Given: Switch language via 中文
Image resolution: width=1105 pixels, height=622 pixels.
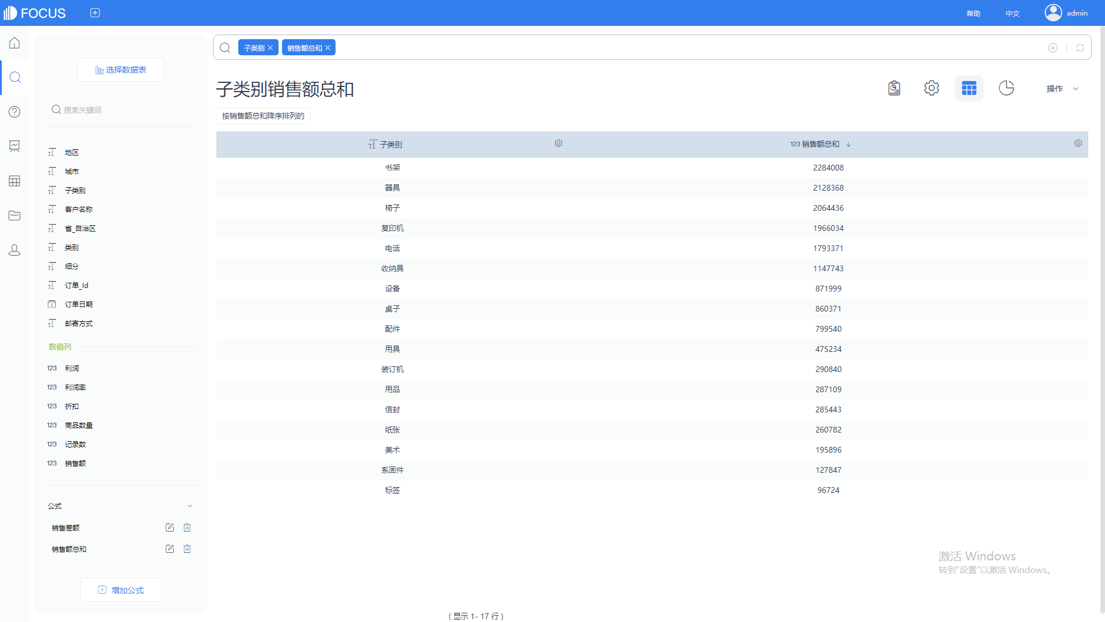Looking at the screenshot, I should (x=1012, y=13).
